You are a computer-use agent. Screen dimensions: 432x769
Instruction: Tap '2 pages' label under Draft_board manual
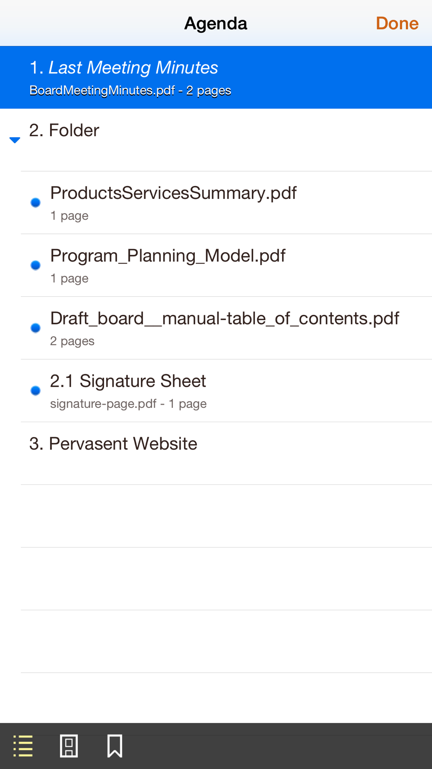click(x=72, y=341)
